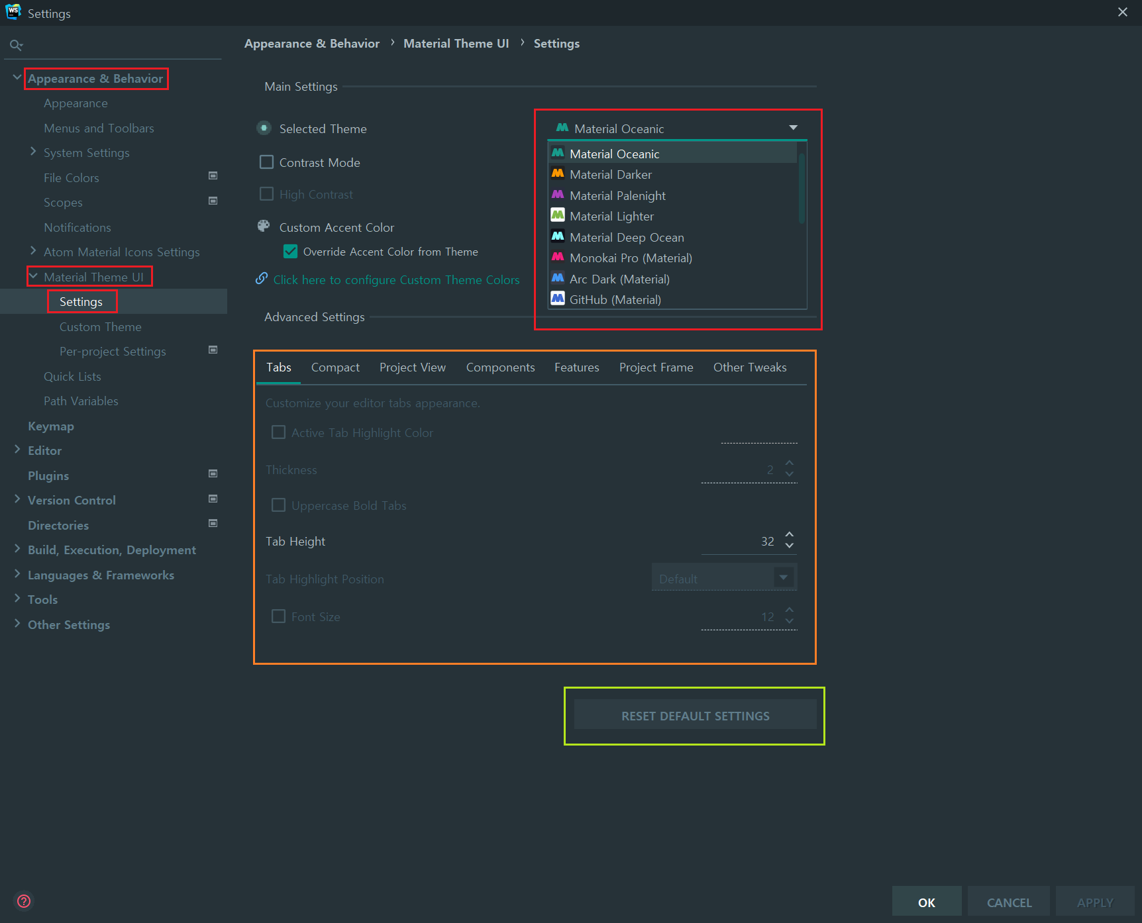1142x923 pixels.
Task: Select Custom Theme in the settings tree
Action: coord(101,327)
